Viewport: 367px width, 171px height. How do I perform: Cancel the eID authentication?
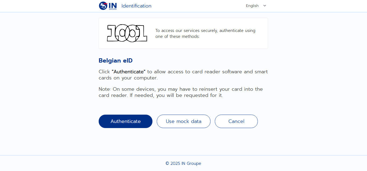point(236,121)
